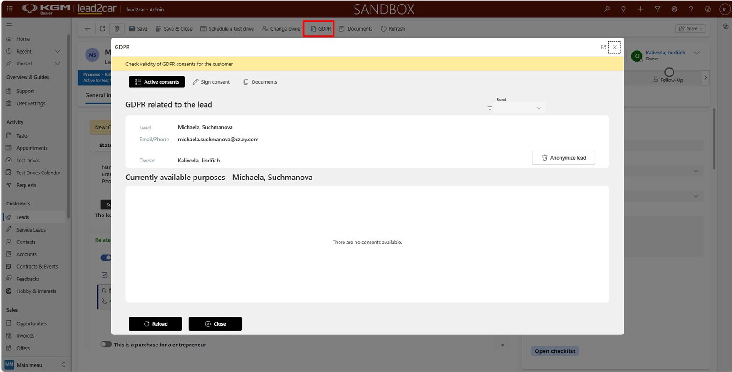Open the Share dropdown button
The image size is (732, 372).
point(691,29)
